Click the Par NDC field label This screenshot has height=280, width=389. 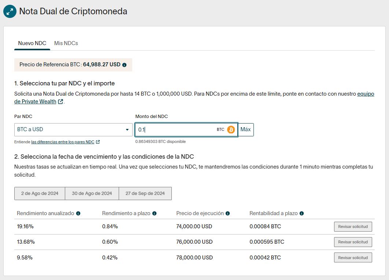pos(23,117)
